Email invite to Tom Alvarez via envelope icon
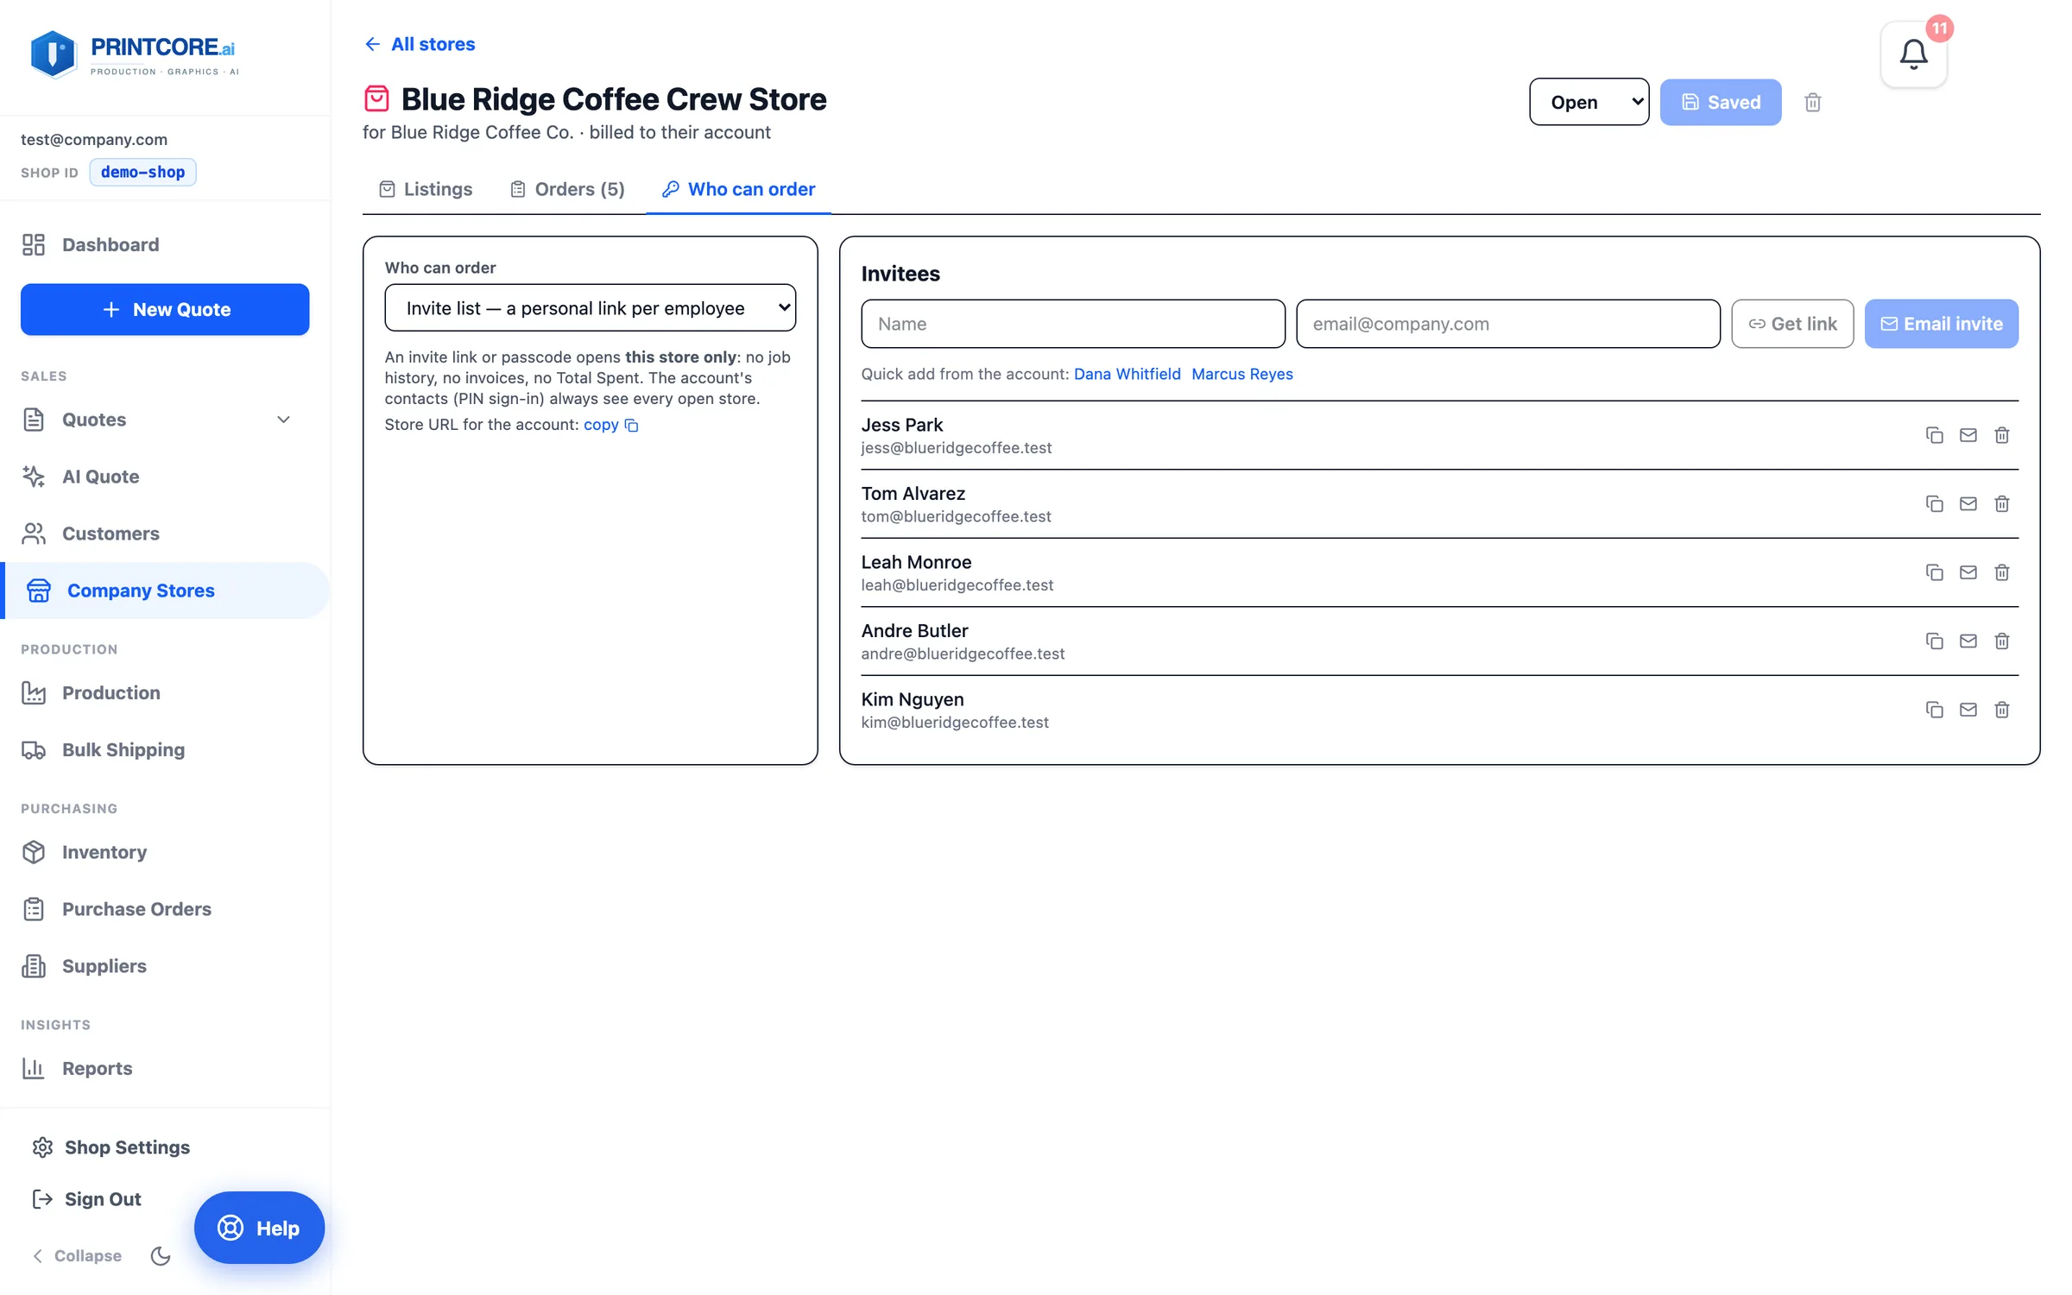The image size is (2072, 1295). pos(1968,503)
